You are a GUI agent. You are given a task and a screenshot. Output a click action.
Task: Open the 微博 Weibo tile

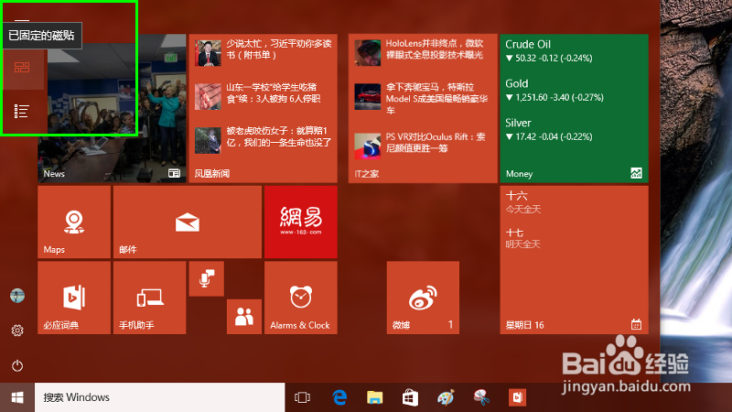pos(423,298)
